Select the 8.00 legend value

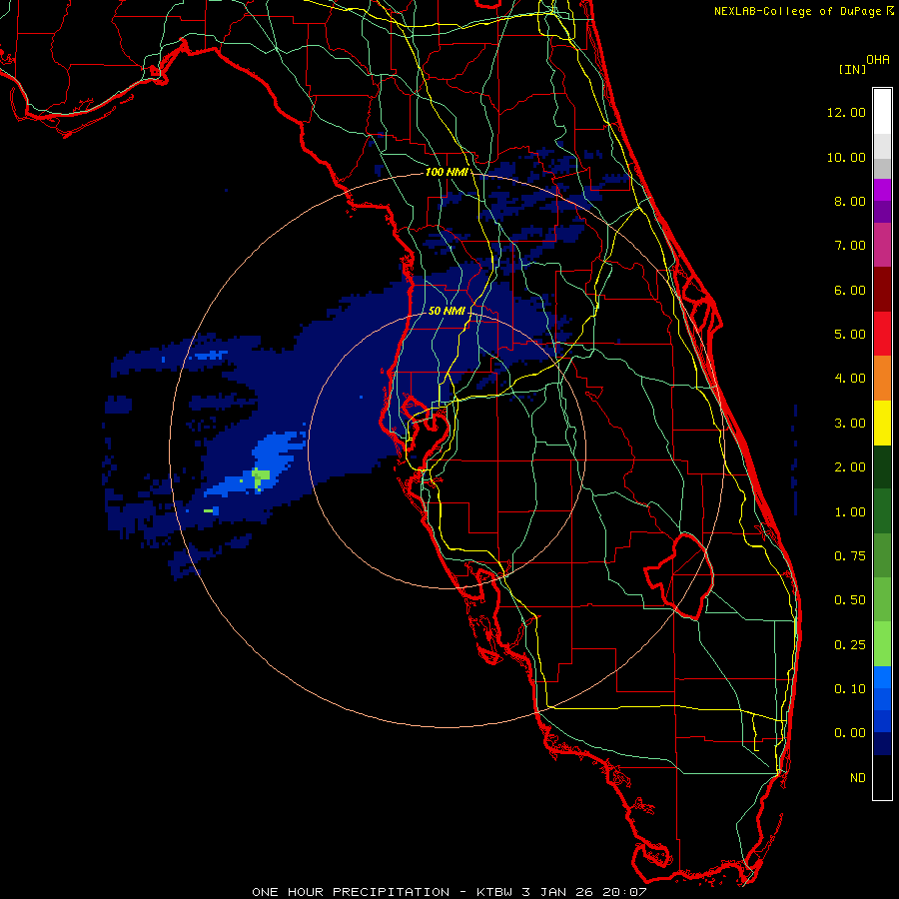click(x=849, y=201)
